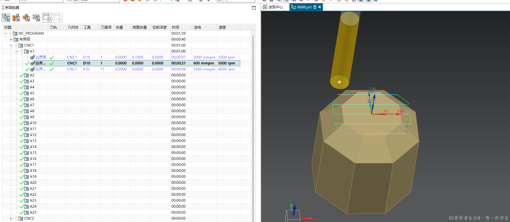Image resolution: width=510 pixels, height=222 pixels.
Task: Click the 速度 column header
Action: pos(228,27)
